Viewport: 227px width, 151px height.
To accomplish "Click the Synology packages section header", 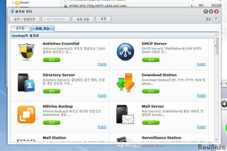I will coord(112,35).
